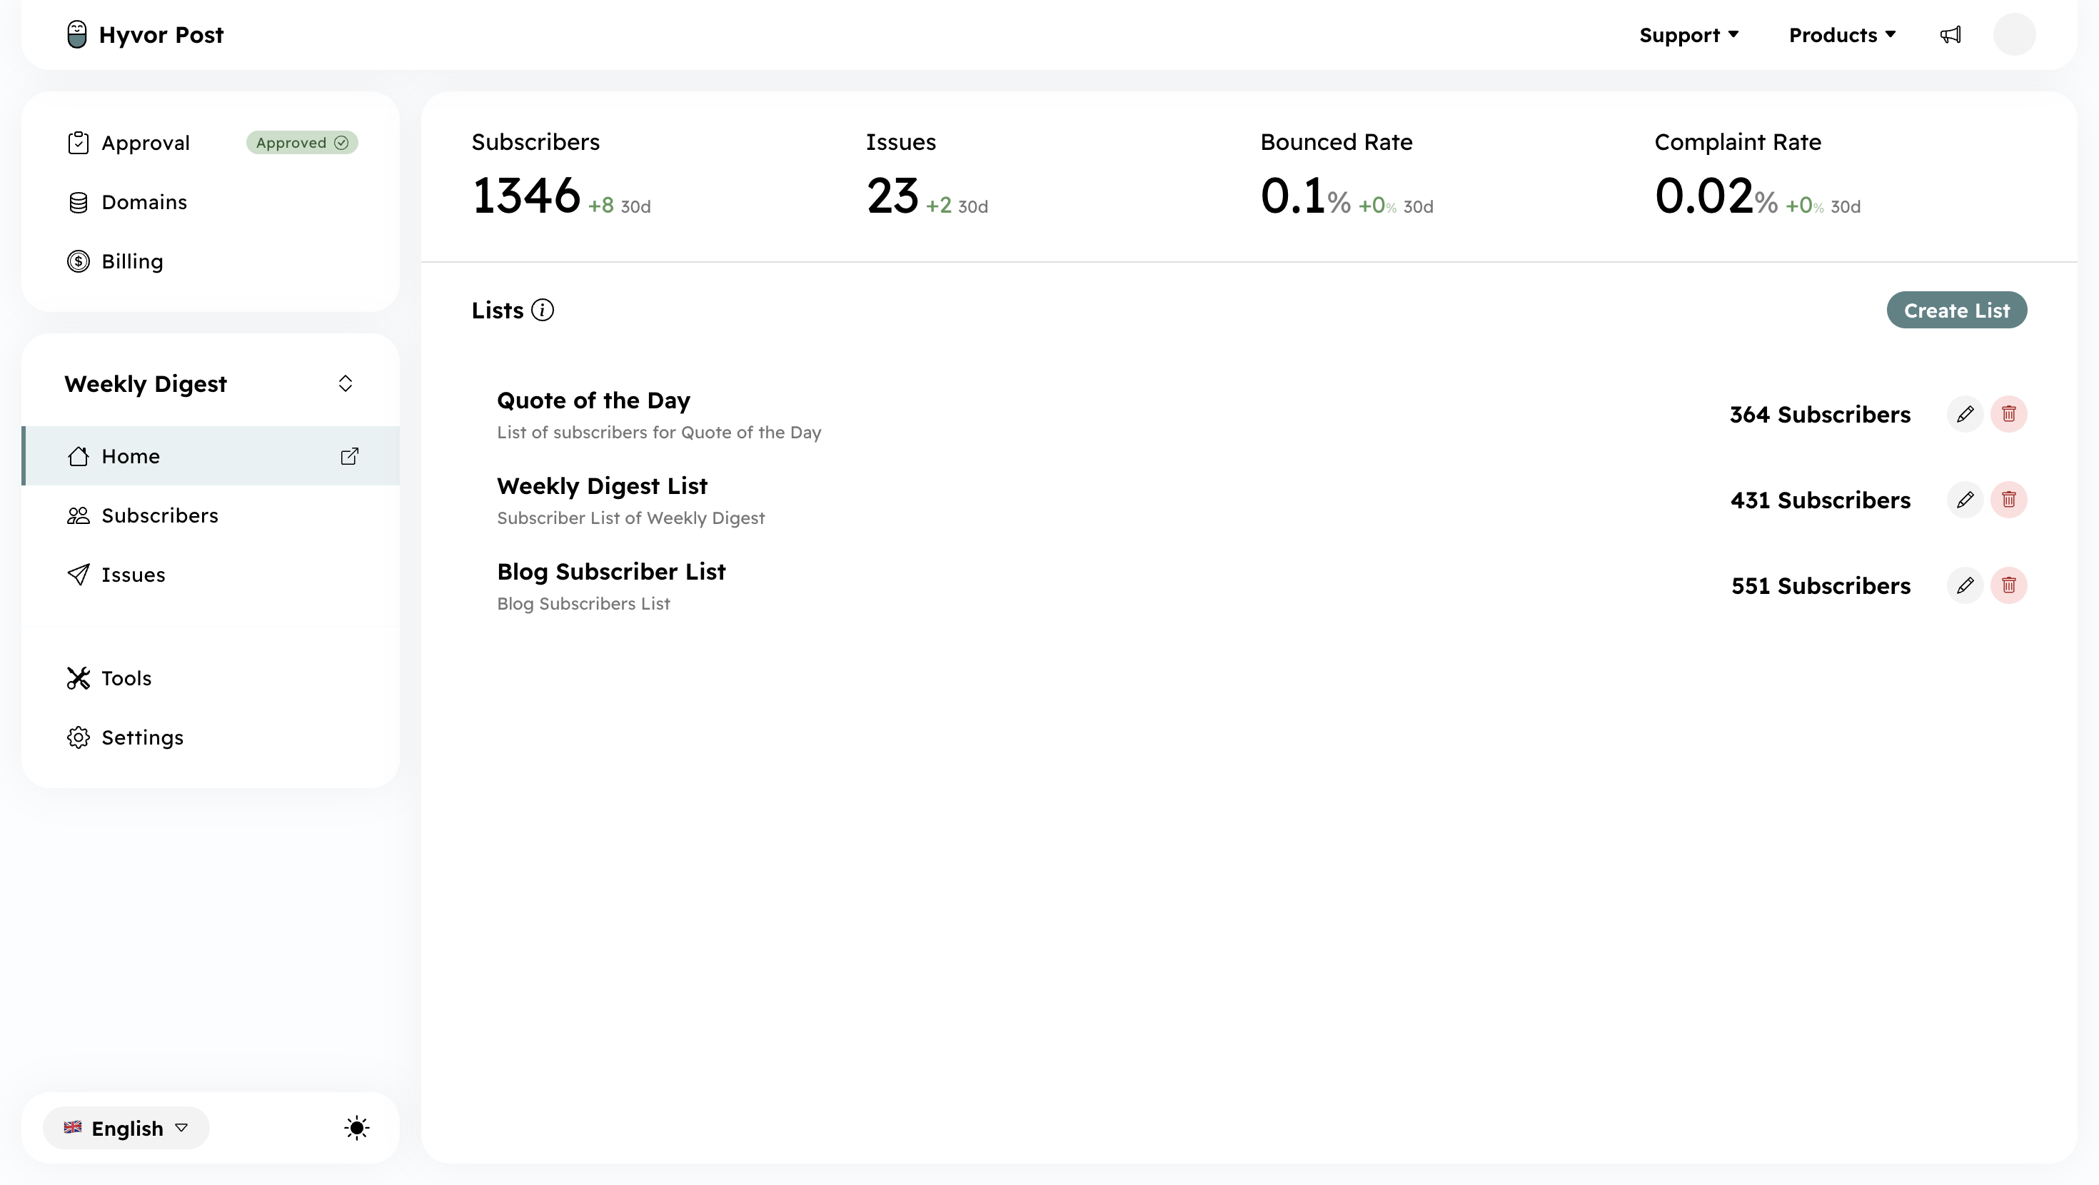Open the English language selector
This screenshot has width=2099, height=1185.
coord(126,1128)
